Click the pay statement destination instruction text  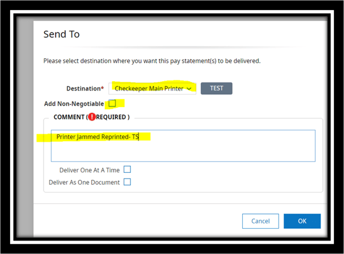pyautogui.click(x=152, y=61)
